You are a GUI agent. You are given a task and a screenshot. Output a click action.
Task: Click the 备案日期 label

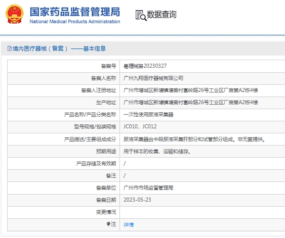pos(106,200)
